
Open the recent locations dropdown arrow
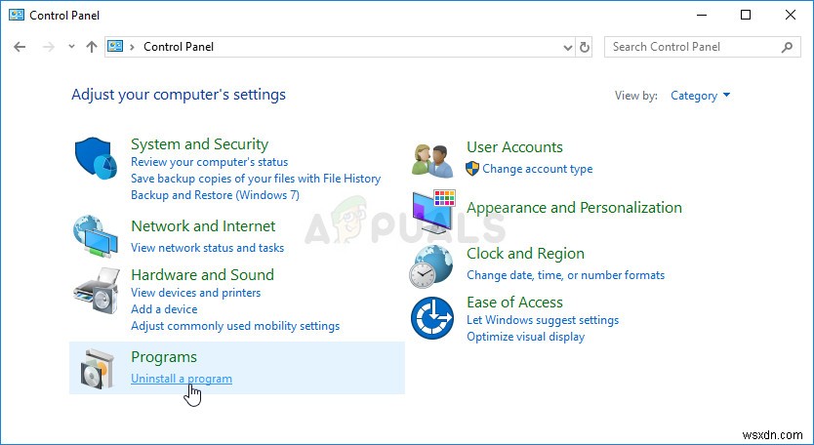(71, 47)
